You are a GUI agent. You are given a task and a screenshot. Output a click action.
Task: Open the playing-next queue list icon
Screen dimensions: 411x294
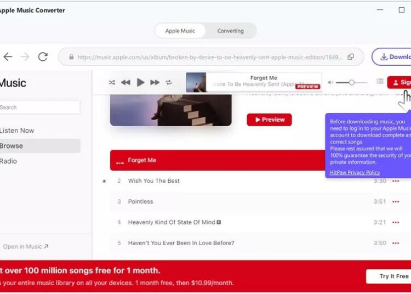pyautogui.click(x=380, y=81)
